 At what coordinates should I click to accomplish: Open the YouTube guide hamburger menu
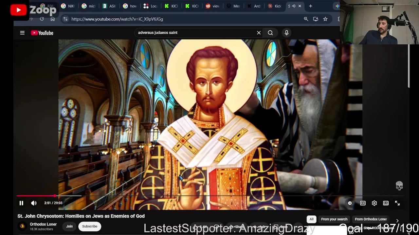pos(22,33)
